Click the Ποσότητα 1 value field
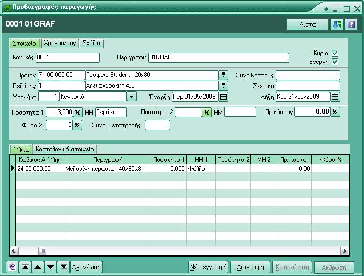Viewport: 364px width, 276px height. click(x=60, y=112)
